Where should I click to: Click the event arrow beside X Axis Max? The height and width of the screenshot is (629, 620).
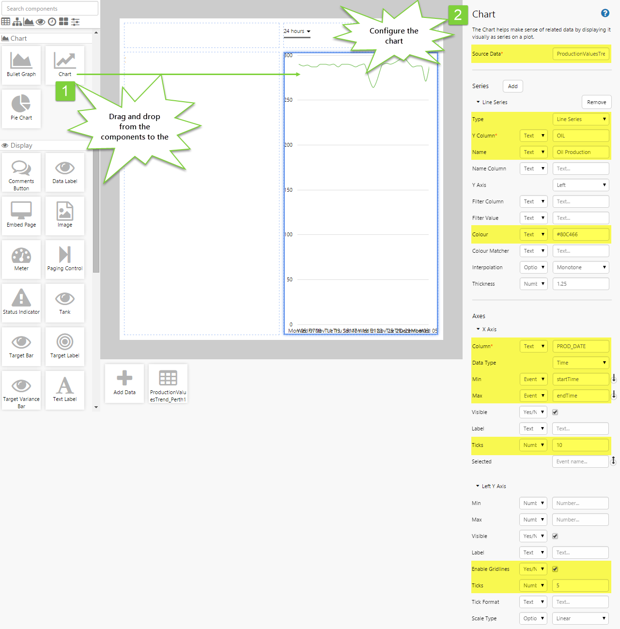point(614,395)
